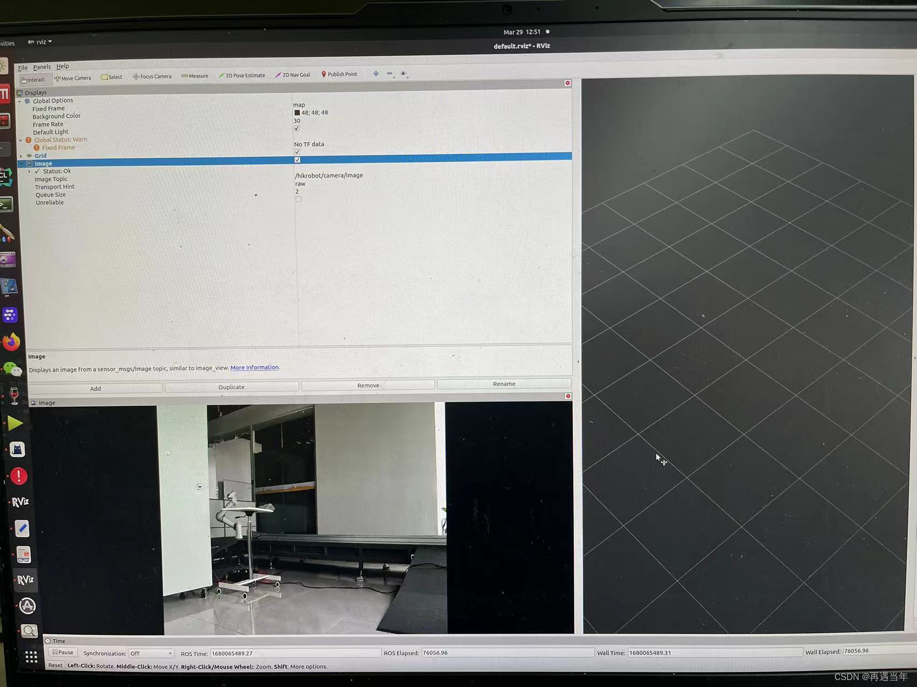Open the File menu

(23, 68)
